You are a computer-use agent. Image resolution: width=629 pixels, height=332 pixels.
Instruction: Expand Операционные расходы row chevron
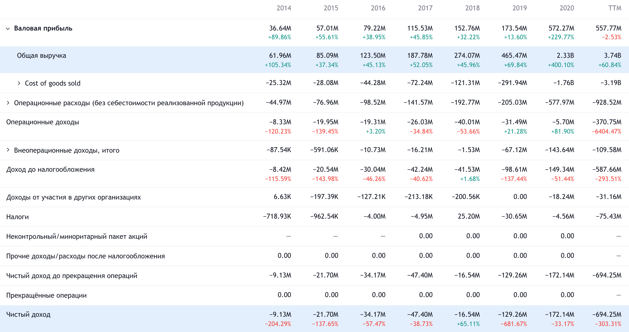(x=8, y=103)
